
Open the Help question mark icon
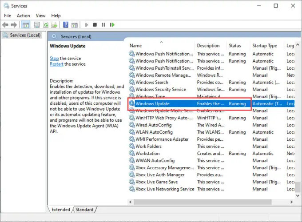pyautogui.click(x=66, y=25)
